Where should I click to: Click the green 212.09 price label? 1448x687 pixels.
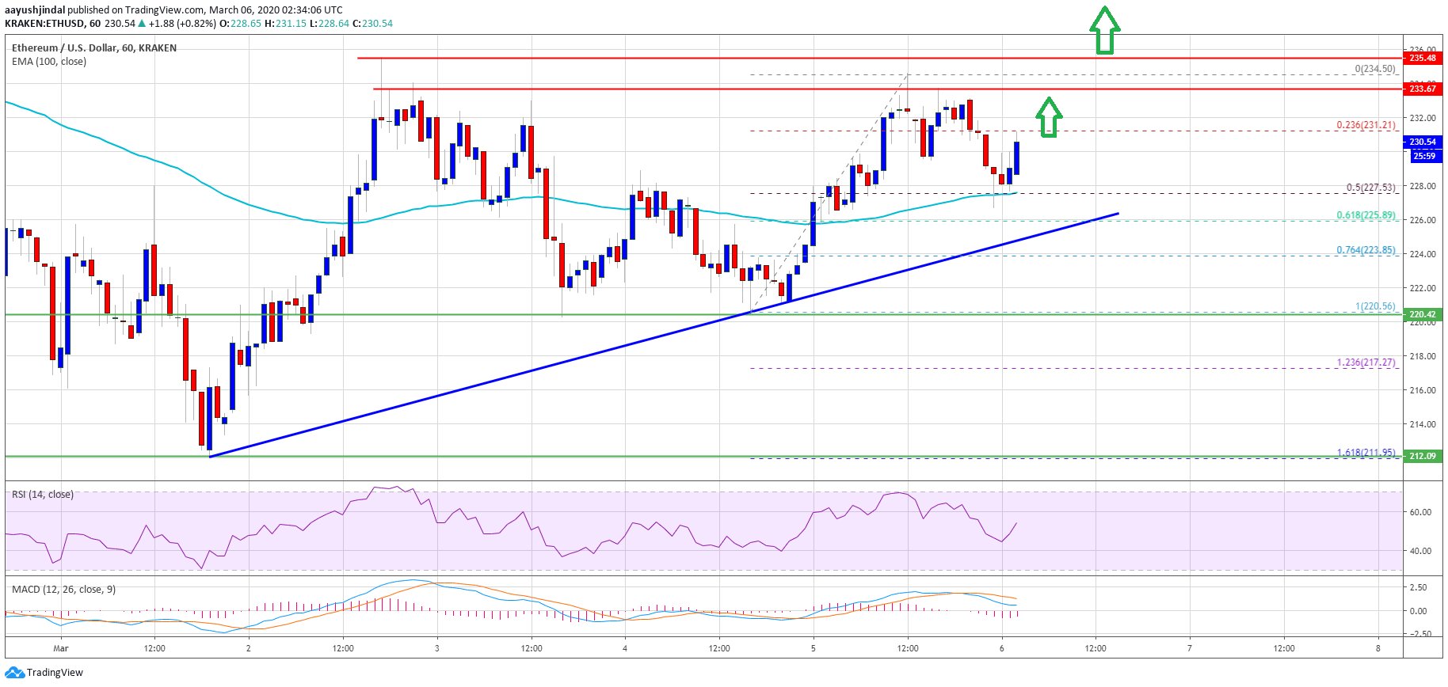click(x=1423, y=456)
